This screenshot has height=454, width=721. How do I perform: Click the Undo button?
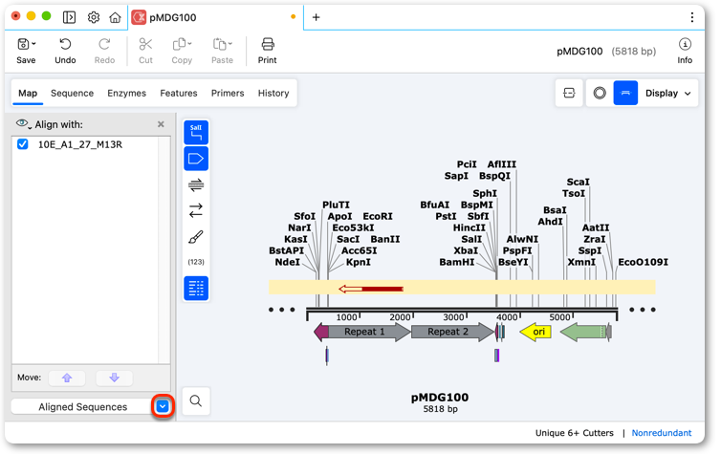[x=65, y=51]
